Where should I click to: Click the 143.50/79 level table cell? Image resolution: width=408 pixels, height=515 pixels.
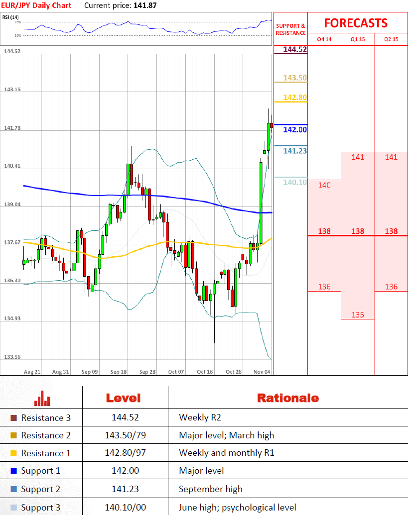tap(125, 435)
